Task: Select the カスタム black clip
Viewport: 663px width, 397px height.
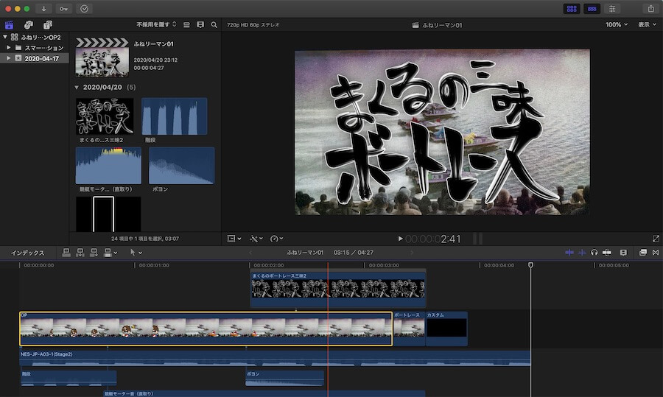Action: tap(446, 329)
